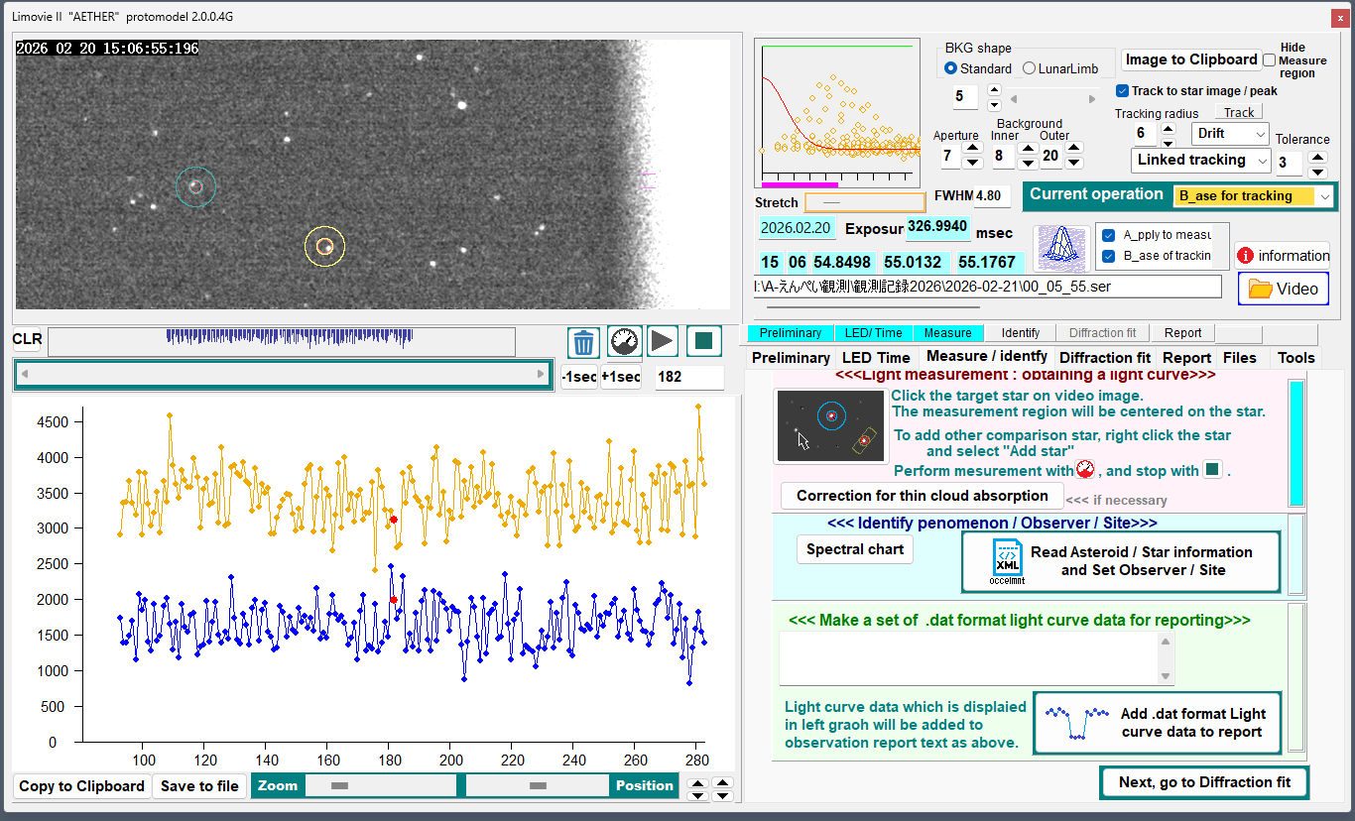Screen dimensions: 1355x821
Task: Toggle Track to star image / peak checkbox
Action: pos(1122,91)
